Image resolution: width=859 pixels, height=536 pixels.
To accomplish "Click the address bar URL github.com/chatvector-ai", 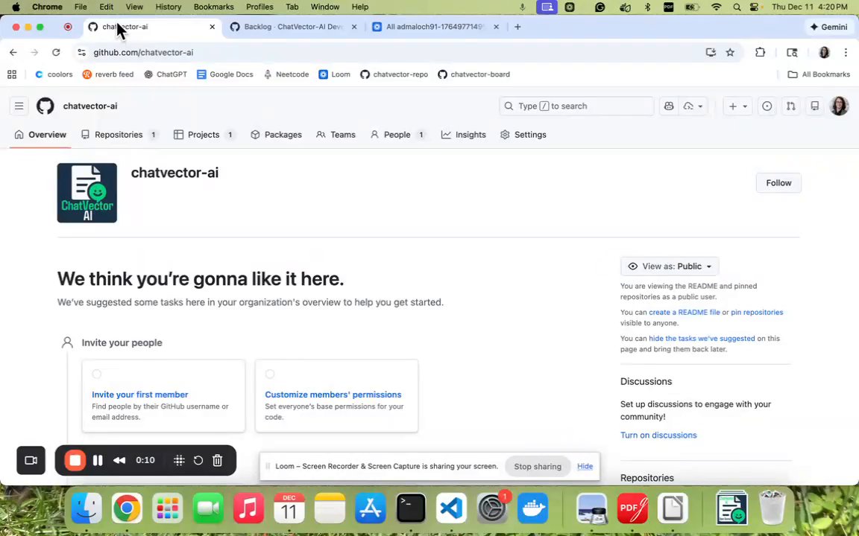I will coord(143,53).
